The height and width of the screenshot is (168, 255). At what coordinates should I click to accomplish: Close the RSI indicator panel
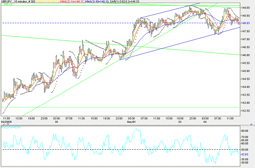coord(251,124)
